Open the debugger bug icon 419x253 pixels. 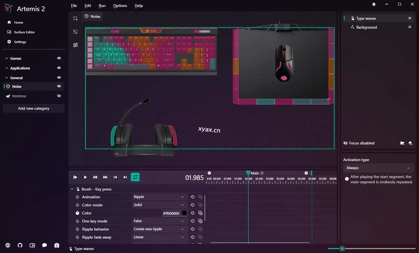click(x=374, y=4)
